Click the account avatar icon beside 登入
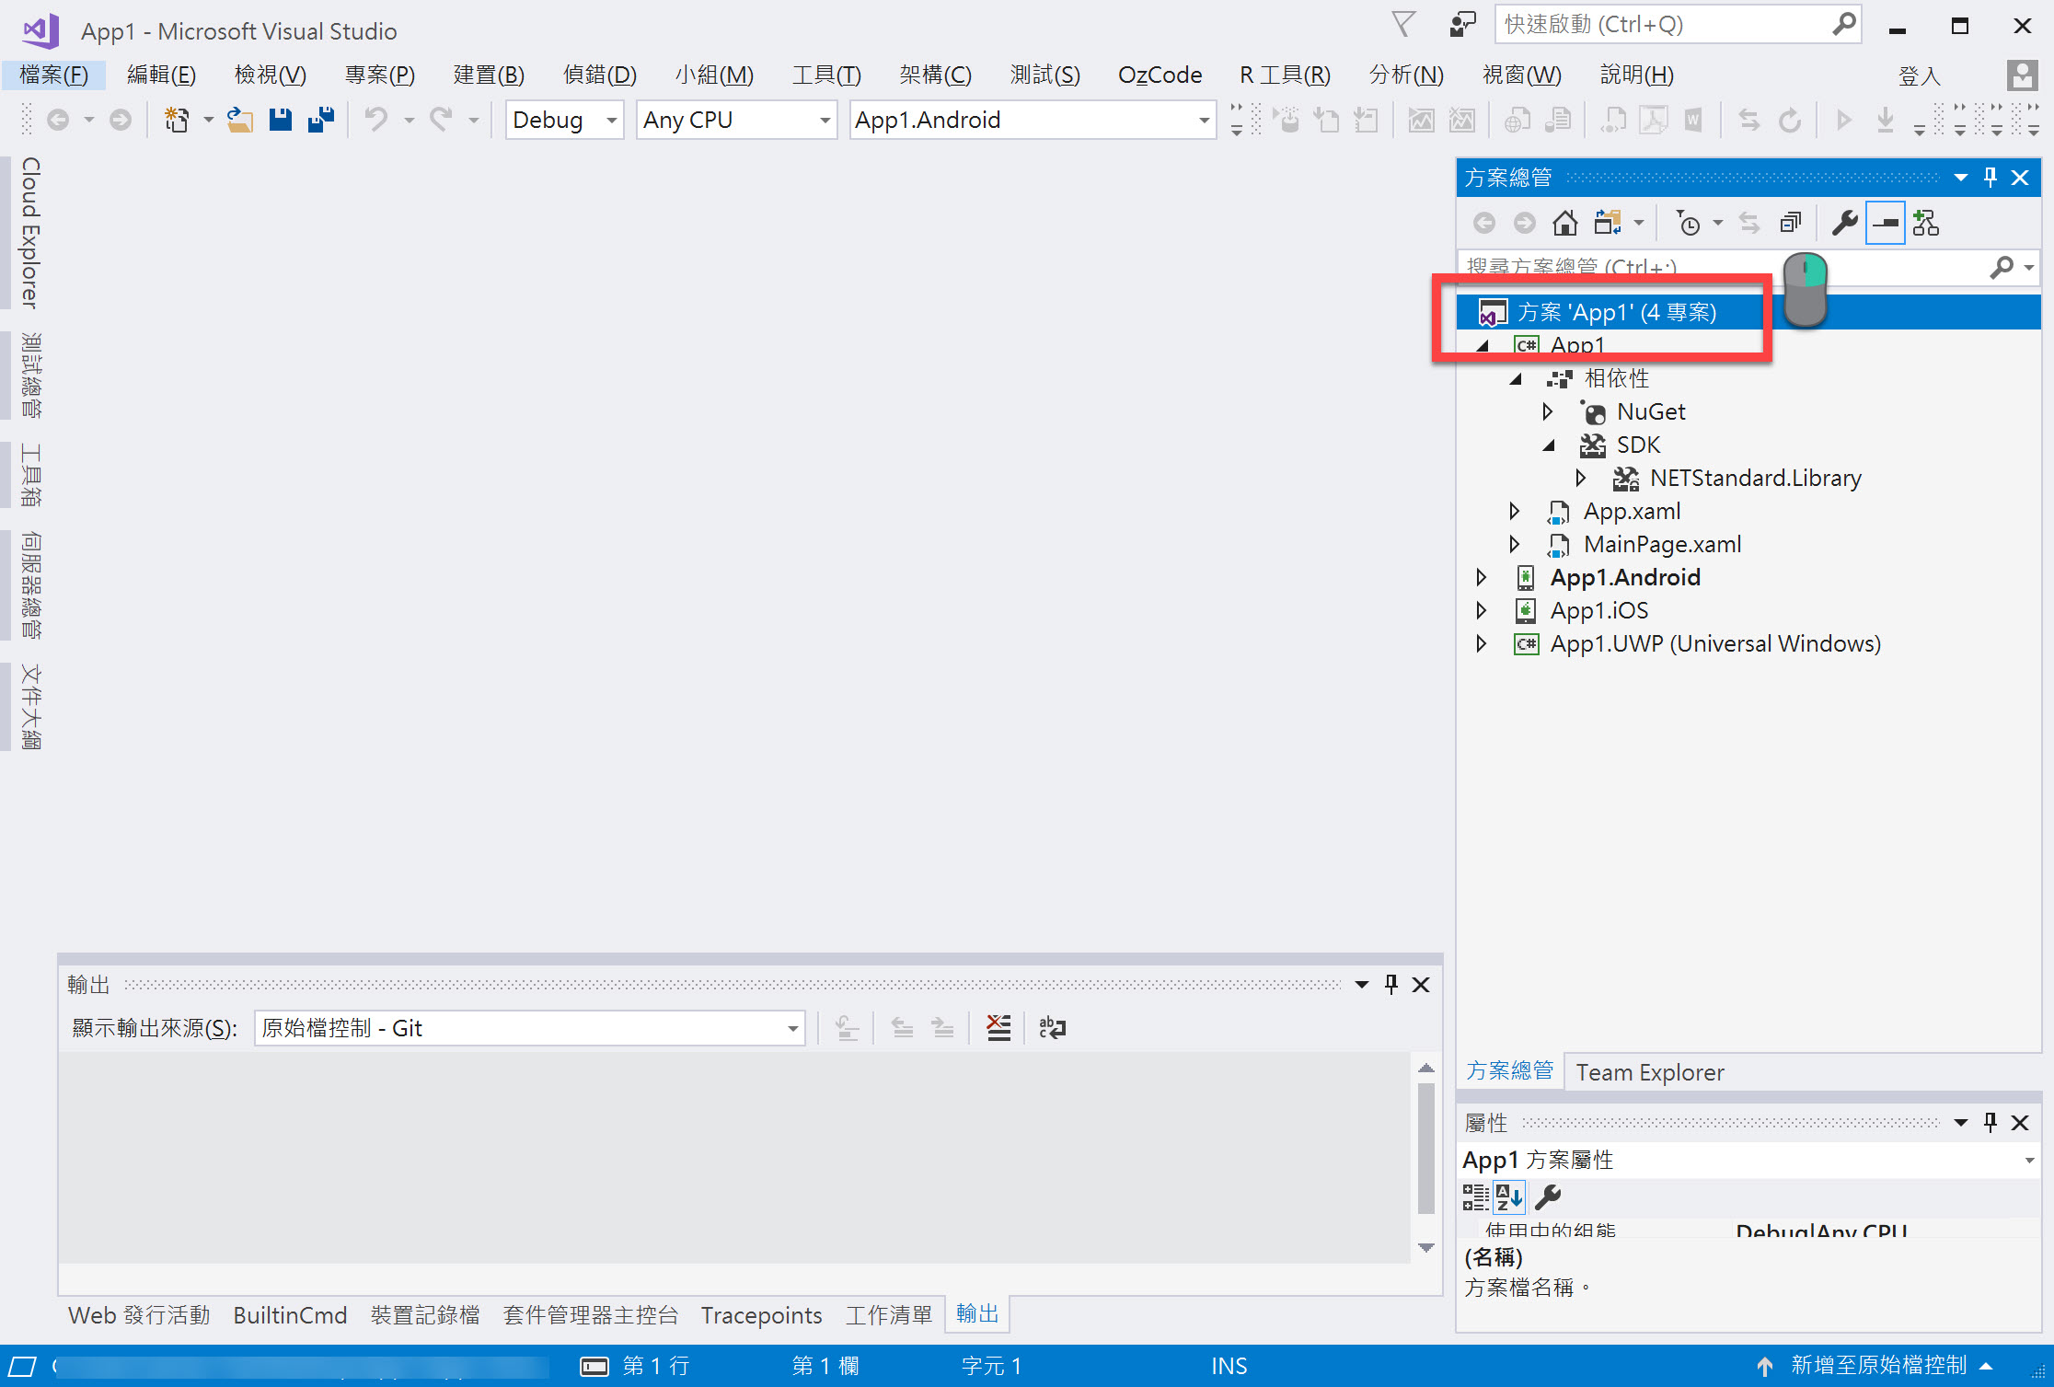 pyautogui.click(x=2022, y=75)
